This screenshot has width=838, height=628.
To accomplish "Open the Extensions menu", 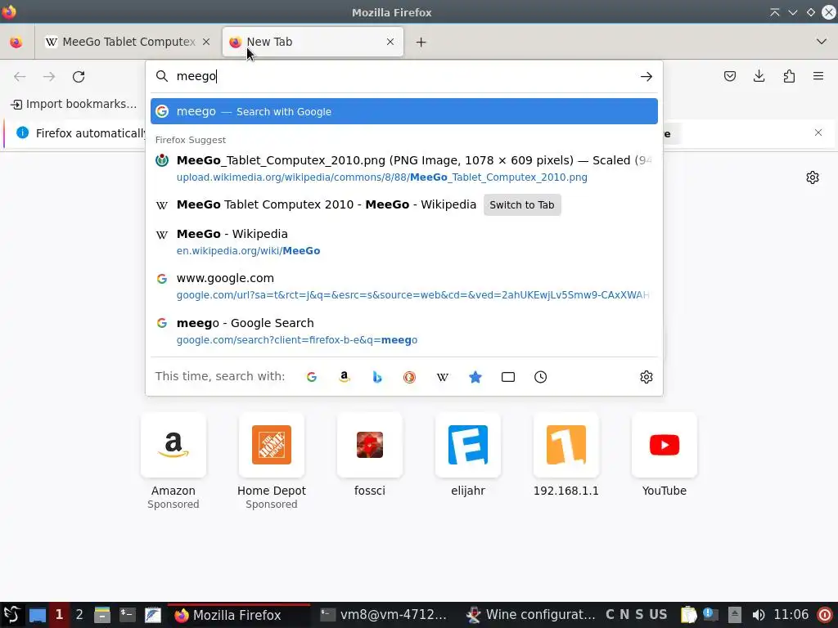I will pos(789,76).
